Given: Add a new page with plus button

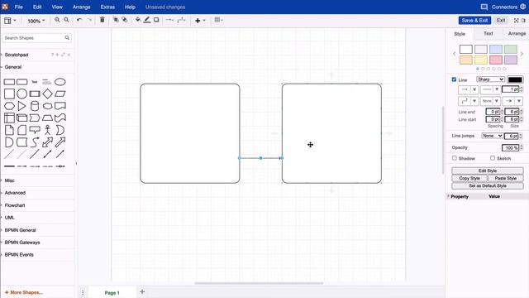Looking at the screenshot, I should 142,291.
